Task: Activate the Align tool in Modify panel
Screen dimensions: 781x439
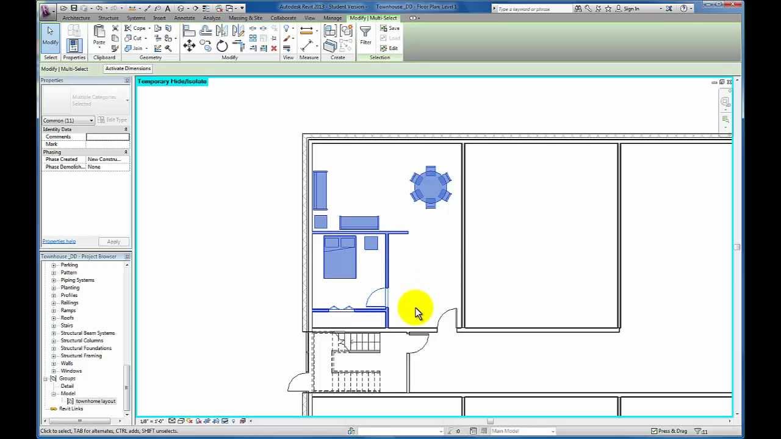Action: [189, 32]
